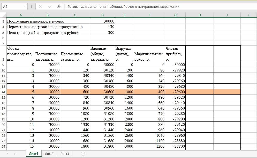Image resolution: width=257 pixels, height=158 pixels.
Task: Click the cell with value 120 in row 4
Action: pyautogui.click(x=102, y=27)
